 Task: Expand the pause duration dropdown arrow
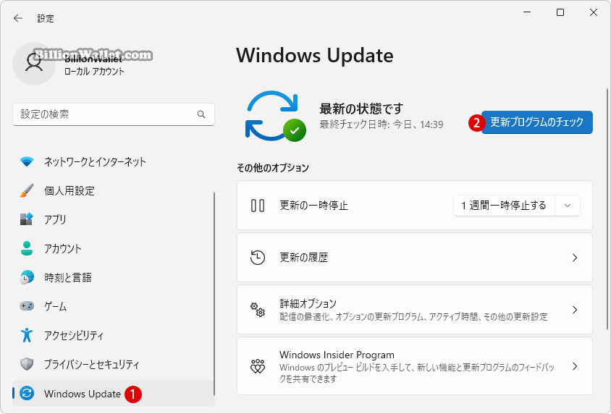(x=568, y=206)
